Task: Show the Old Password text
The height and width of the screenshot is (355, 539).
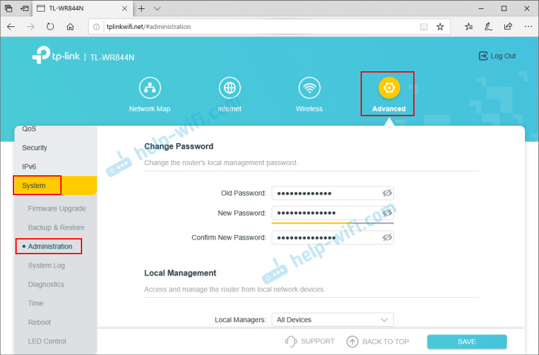Action: [x=386, y=193]
